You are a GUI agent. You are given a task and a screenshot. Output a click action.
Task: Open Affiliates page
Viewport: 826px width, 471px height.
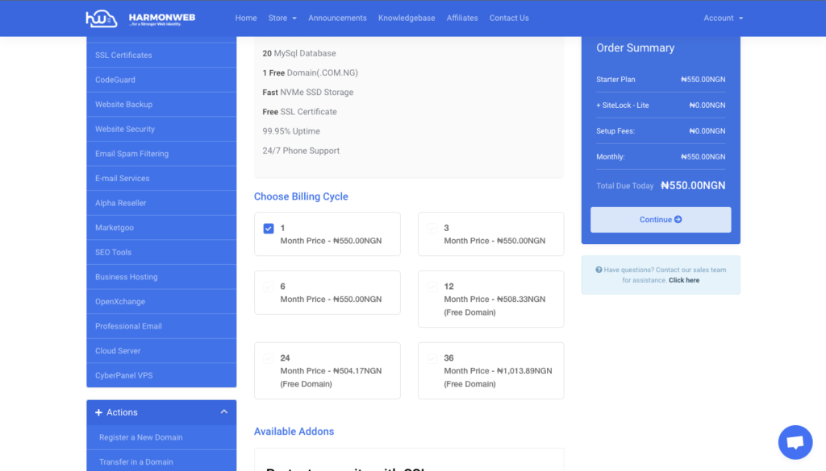pyautogui.click(x=462, y=18)
